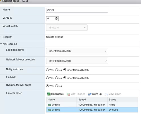The height and width of the screenshot is (114, 141).
Task: Select No for Override failover order
Action: tap(57, 86)
